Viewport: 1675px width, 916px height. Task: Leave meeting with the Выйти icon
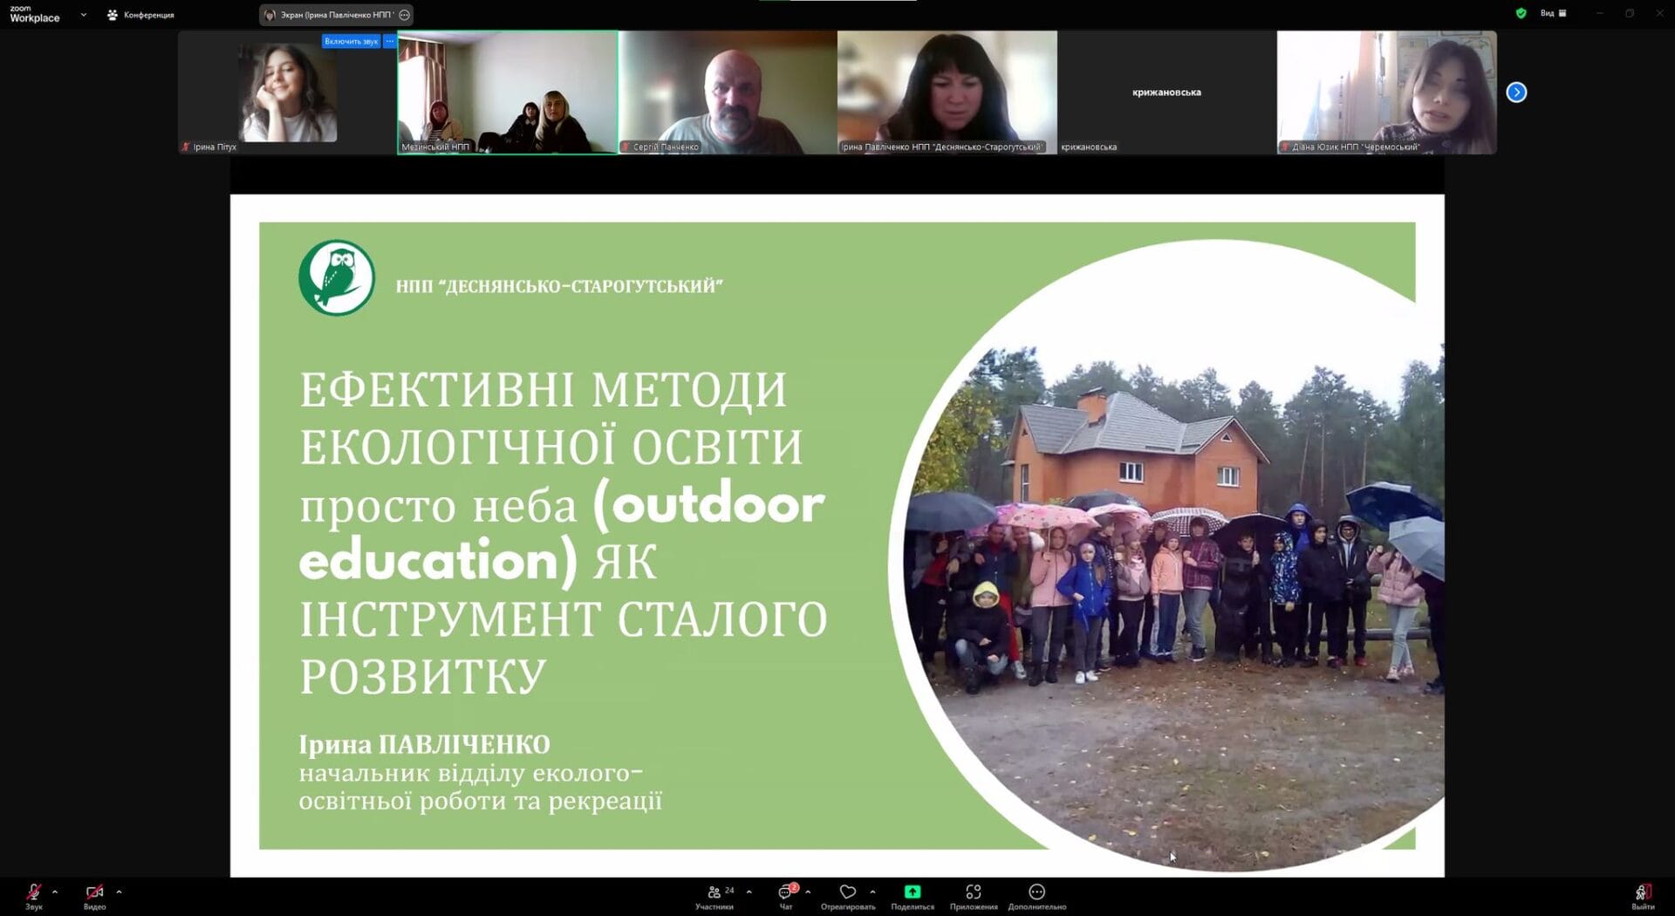[x=1642, y=892]
